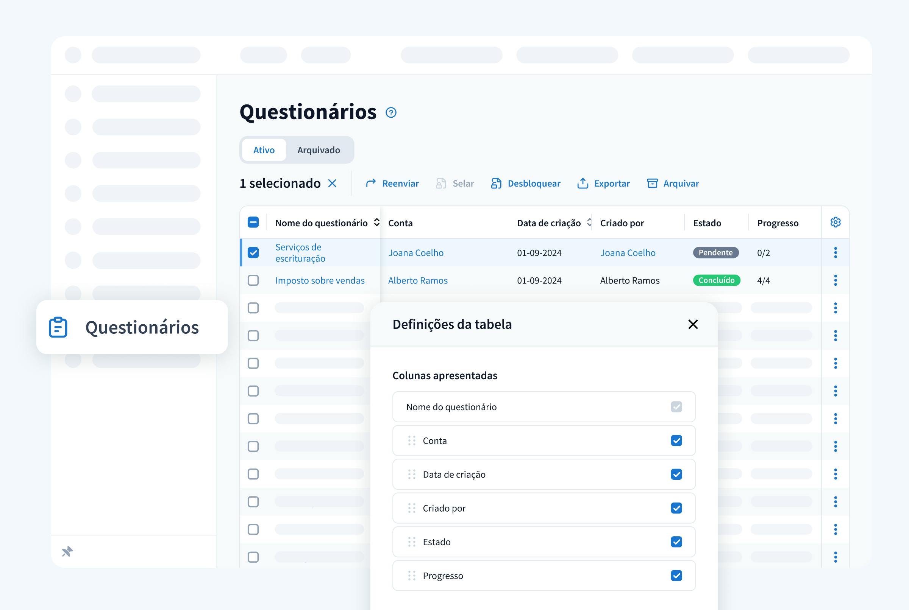Image resolution: width=909 pixels, height=610 pixels.
Task: Toggle the select-all header checkbox
Action: pyautogui.click(x=253, y=222)
